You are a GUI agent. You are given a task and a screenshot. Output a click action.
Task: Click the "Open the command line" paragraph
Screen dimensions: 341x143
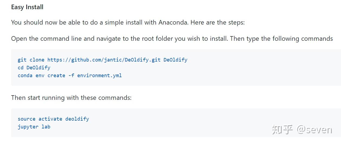(x=172, y=39)
